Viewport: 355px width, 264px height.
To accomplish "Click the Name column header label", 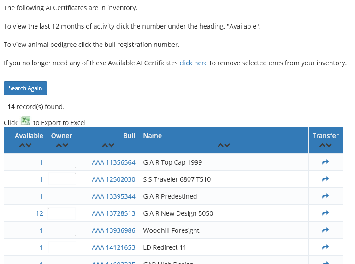I will (152, 136).
